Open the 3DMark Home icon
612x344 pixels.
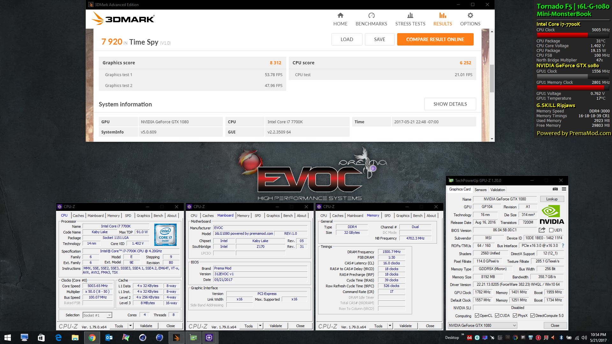click(x=340, y=15)
